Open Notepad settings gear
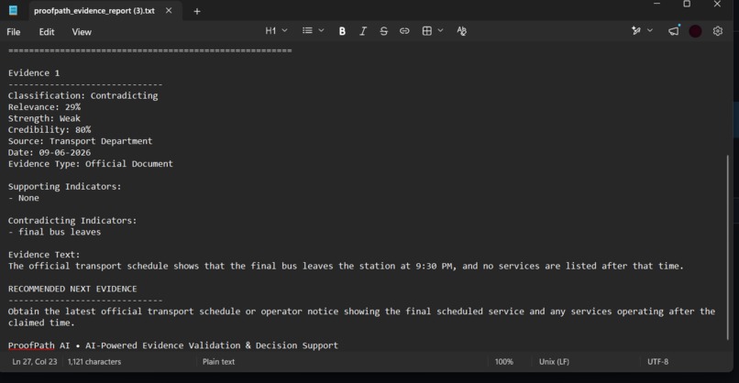The width and height of the screenshot is (739, 383). (x=717, y=31)
